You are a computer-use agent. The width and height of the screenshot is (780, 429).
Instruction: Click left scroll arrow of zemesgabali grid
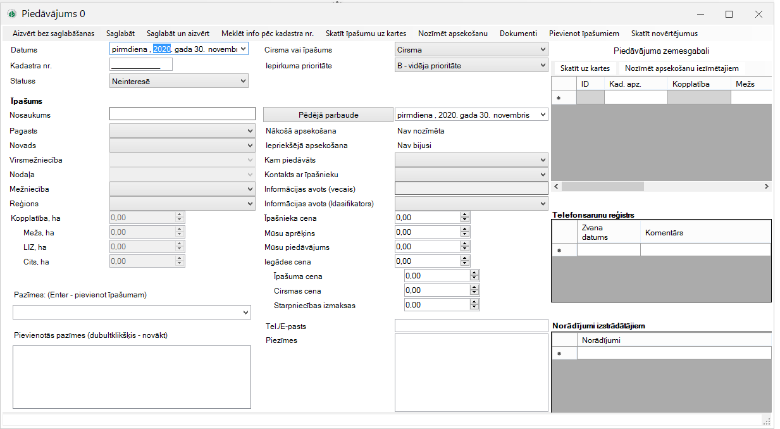pyautogui.click(x=556, y=187)
